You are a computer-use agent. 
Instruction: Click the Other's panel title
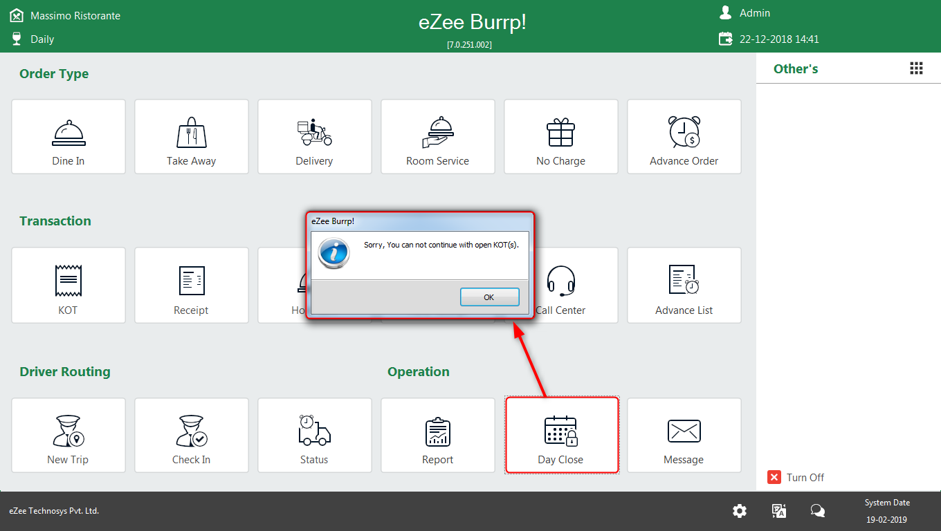pos(796,68)
